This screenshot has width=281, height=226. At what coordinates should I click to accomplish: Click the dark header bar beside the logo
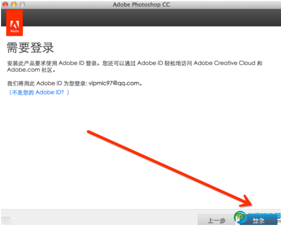point(152,18)
